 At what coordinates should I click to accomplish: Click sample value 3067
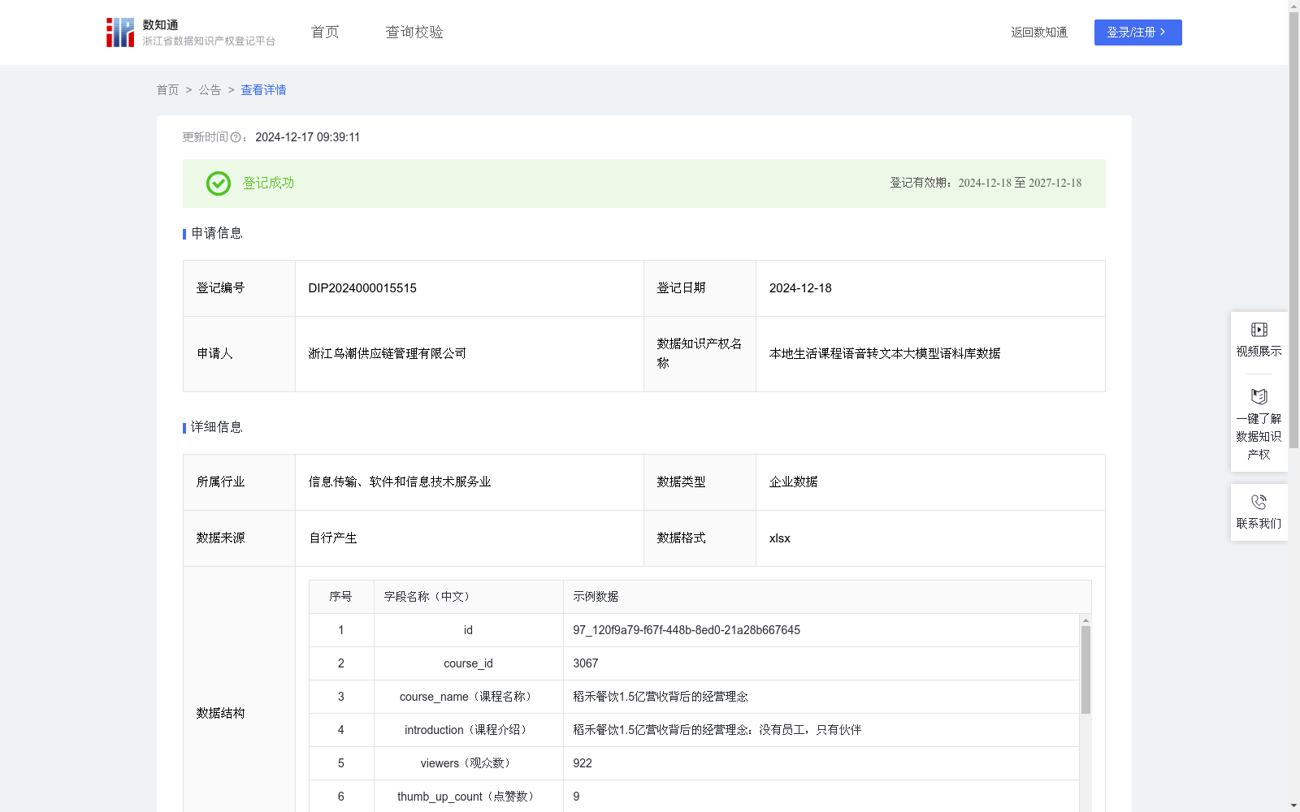586,663
